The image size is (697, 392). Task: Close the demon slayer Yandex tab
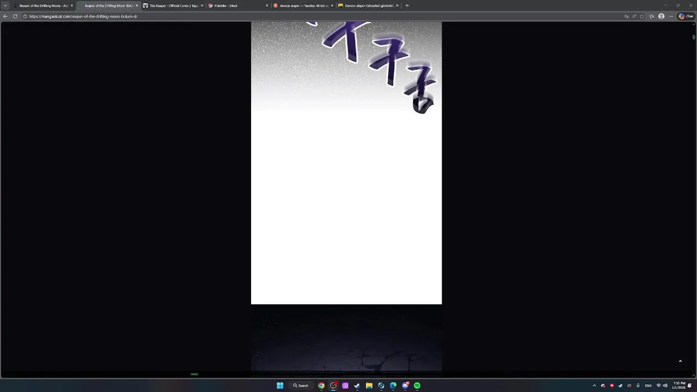(x=332, y=5)
